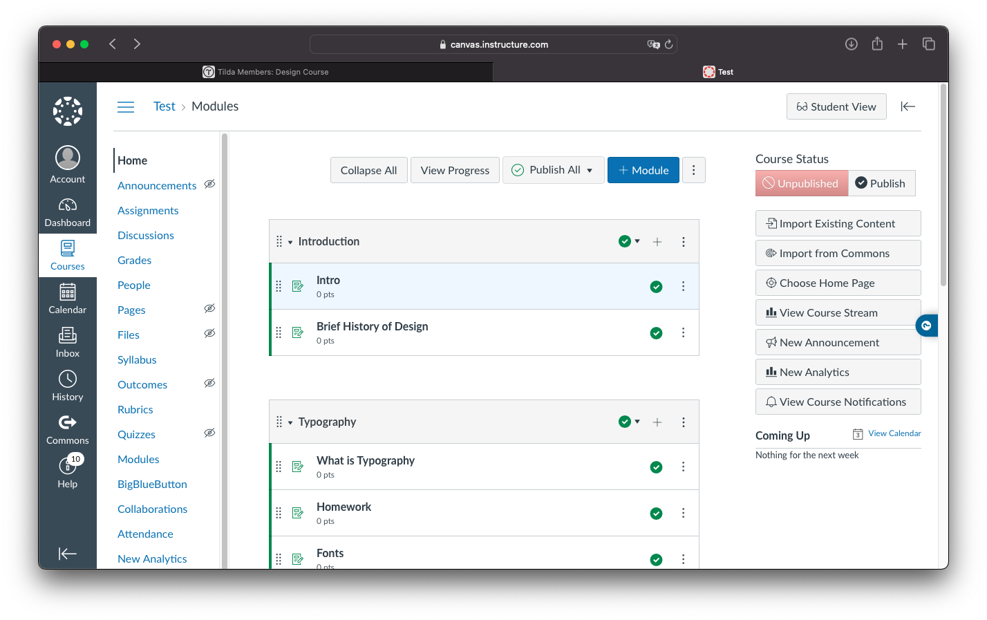Open the Calendar from the global sidebar
This screenshot has width=987, height=620.
click(68, 299)
